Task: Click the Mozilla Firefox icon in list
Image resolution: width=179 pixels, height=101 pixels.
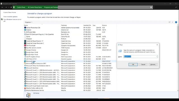Action: [25, 88]
